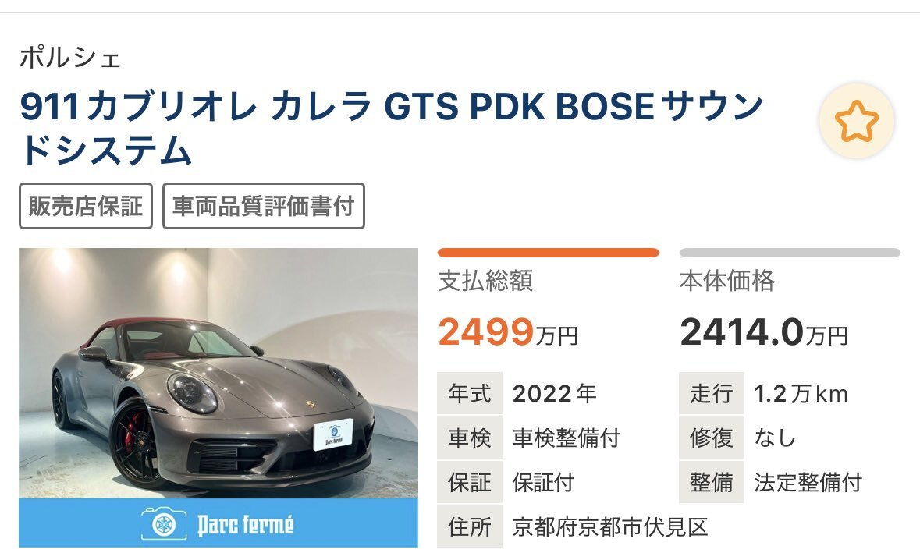Tap the star favorite icon
This screenshot has height=560, width=920.
click(x=857, y=121)
